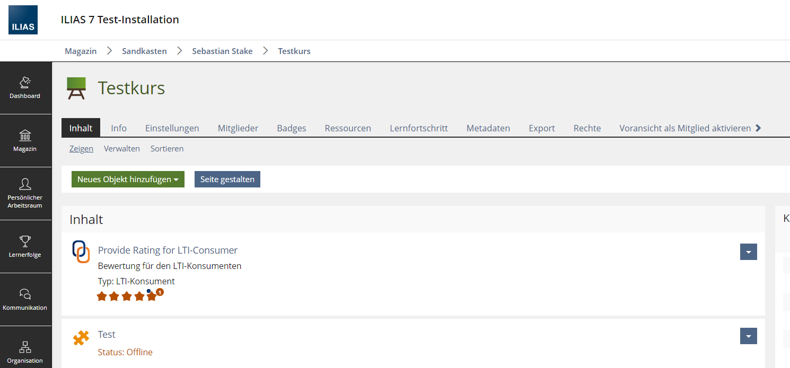
Task: Click the LTI-Konsument chain icon
Action: [x=81, y=251]
